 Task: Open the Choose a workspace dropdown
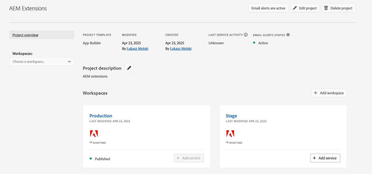click(x=42, y=62)
